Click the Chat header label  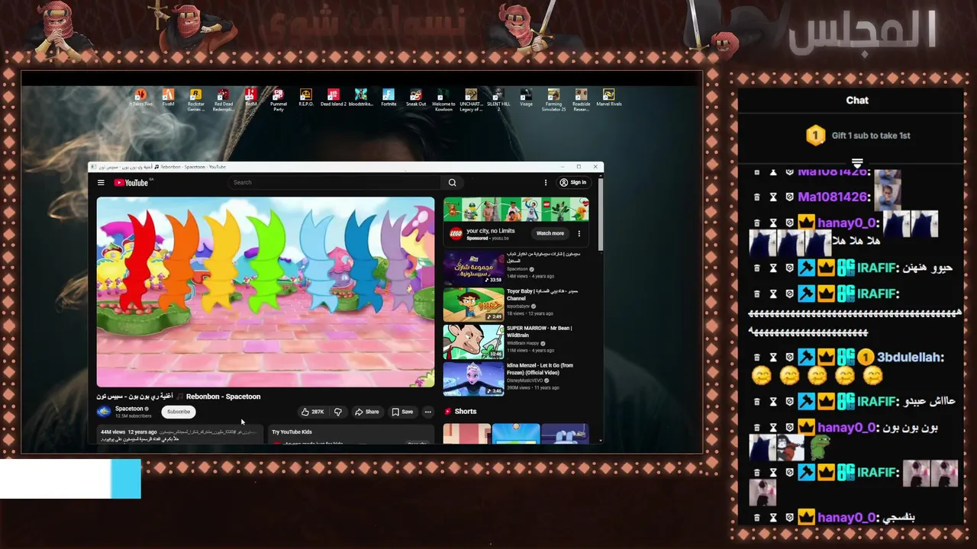coord(857,100)
